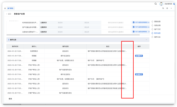Viewport: 177px width, 107px height.
Task: Click the home icon in tab bar
Action: [5, 8]
